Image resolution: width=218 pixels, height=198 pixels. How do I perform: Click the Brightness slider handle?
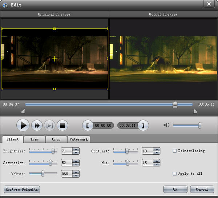(53, 151)
